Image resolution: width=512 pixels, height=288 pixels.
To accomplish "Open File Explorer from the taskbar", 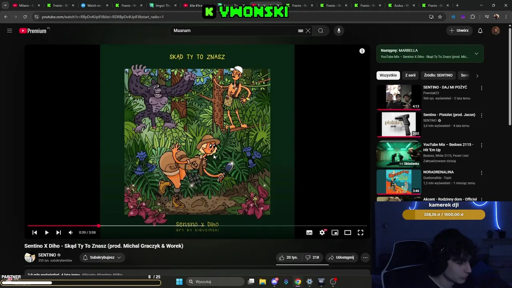I will tap(262, 282).
